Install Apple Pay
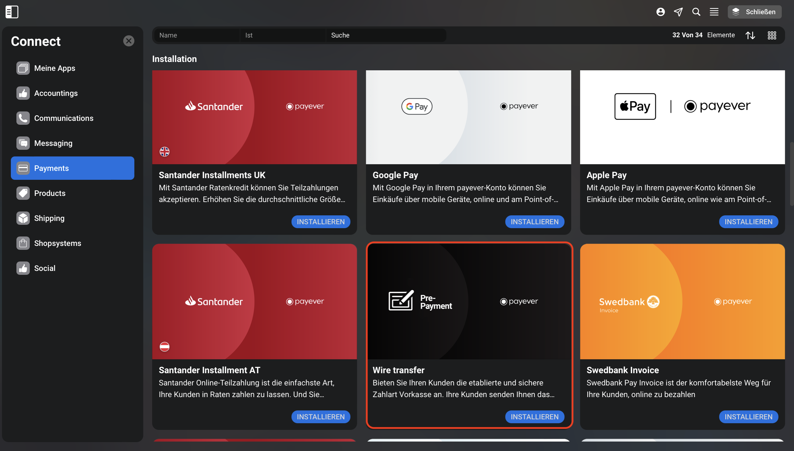 (x=748, y=222)
